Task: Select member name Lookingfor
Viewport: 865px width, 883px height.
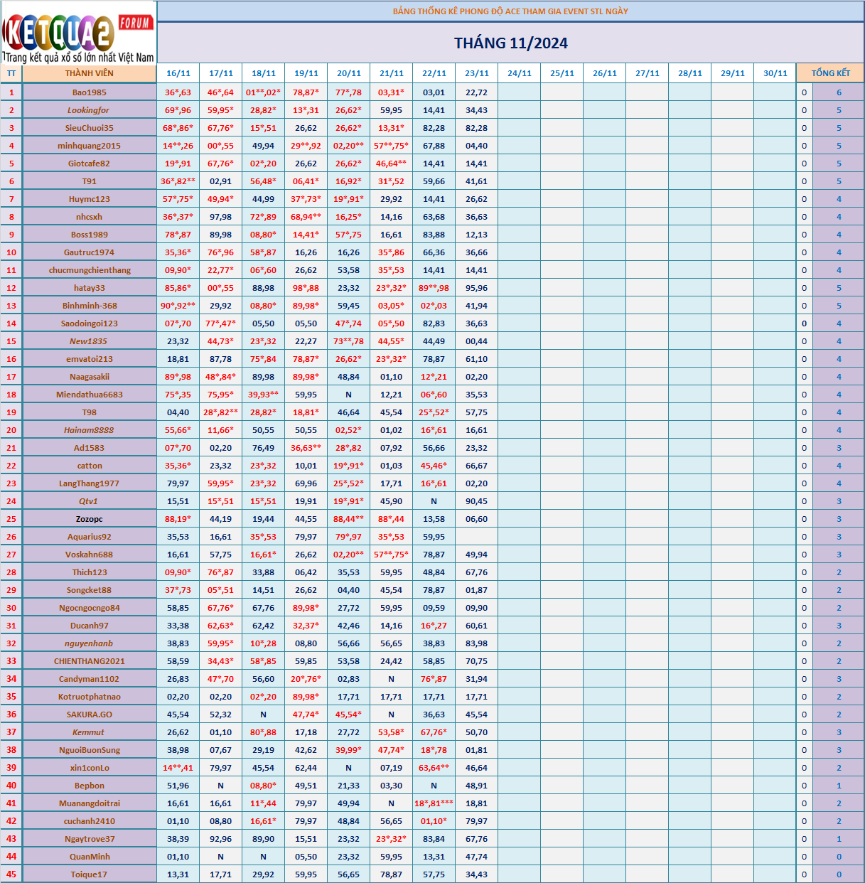Action: click(90, 110)
